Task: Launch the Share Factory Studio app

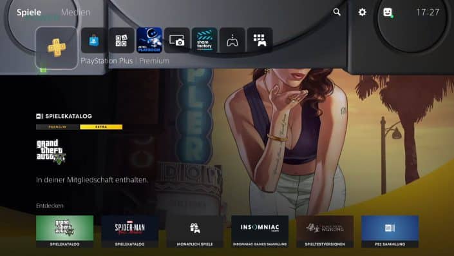Action: [x=204, y=40]
